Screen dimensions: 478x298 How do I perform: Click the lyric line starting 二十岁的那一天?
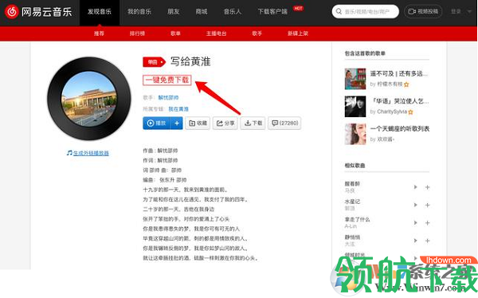tap(178, 210)
